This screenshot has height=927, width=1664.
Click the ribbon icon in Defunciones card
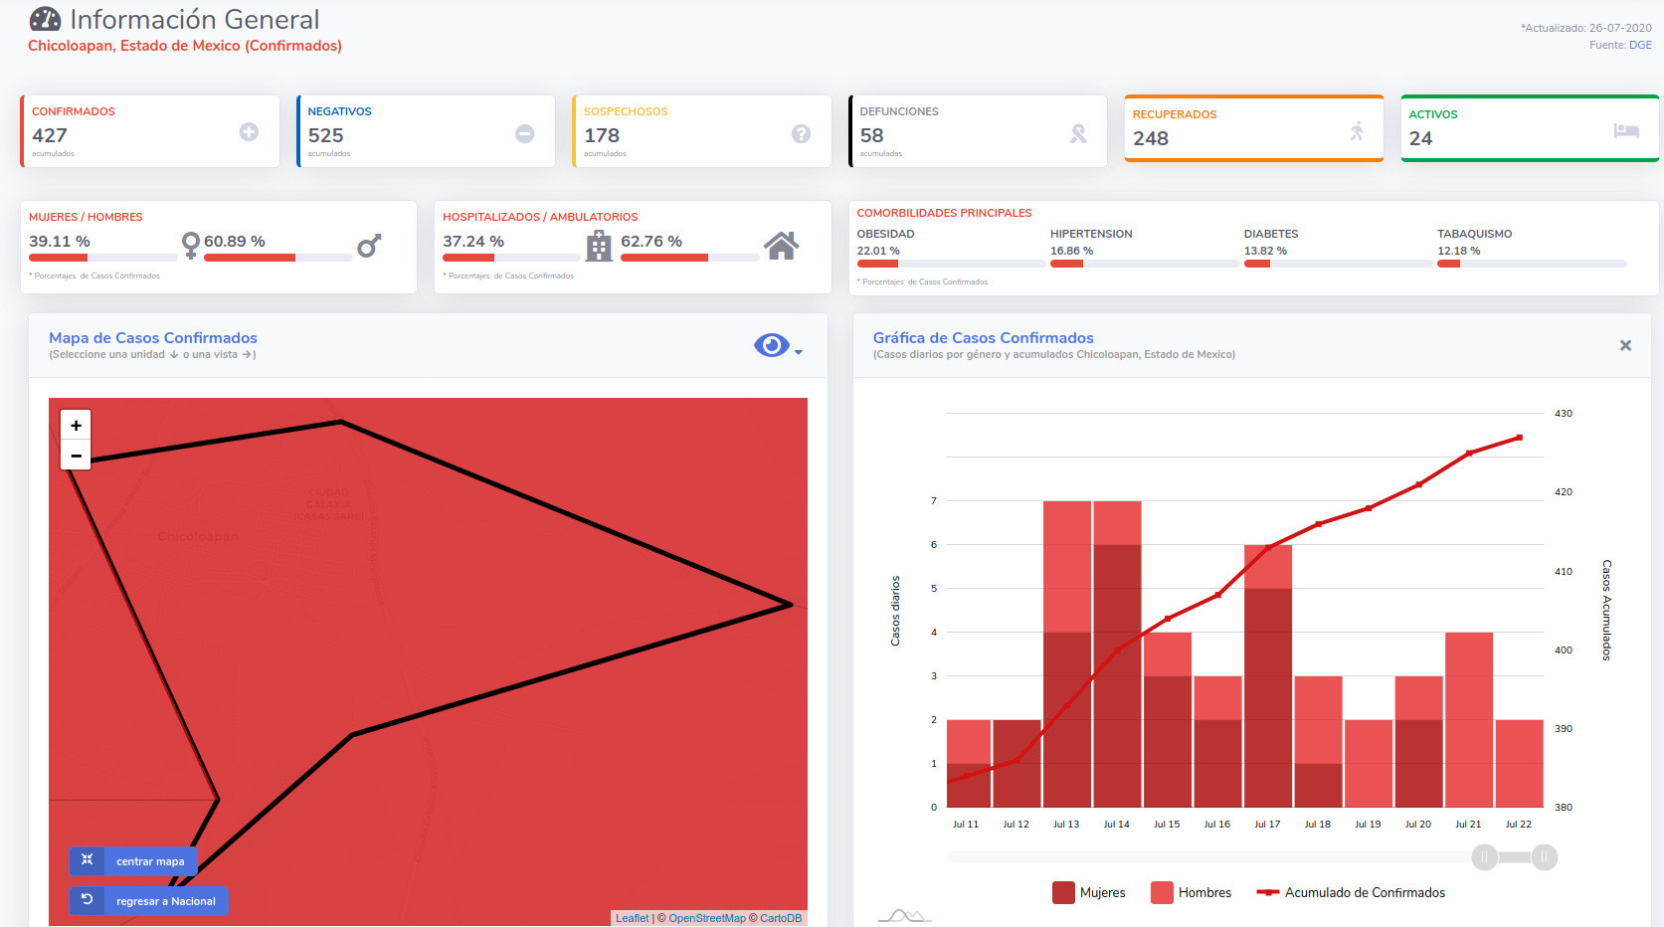pos(1078,133)
